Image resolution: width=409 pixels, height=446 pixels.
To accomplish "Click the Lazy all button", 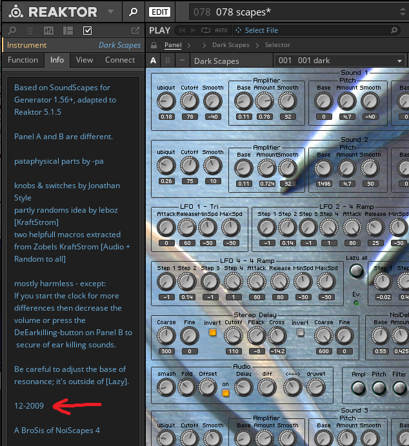I will tap(357, 271).
